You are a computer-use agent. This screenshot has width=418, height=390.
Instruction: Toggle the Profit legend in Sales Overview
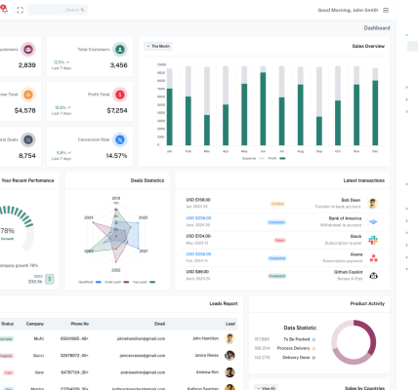coord(276,158)
